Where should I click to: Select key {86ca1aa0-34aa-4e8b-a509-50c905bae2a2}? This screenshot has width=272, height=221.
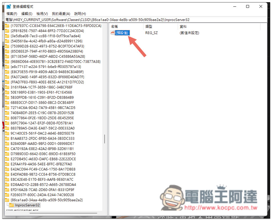coord(47,200)
